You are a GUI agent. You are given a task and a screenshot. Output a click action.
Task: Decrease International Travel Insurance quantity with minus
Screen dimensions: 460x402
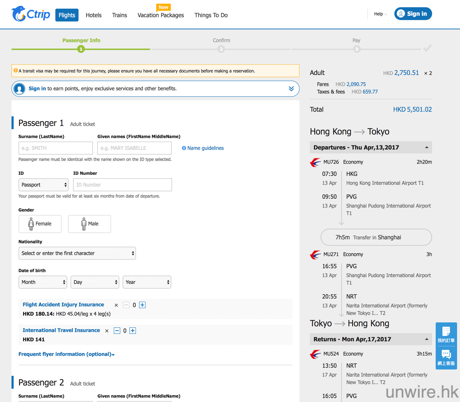point(117,330)
